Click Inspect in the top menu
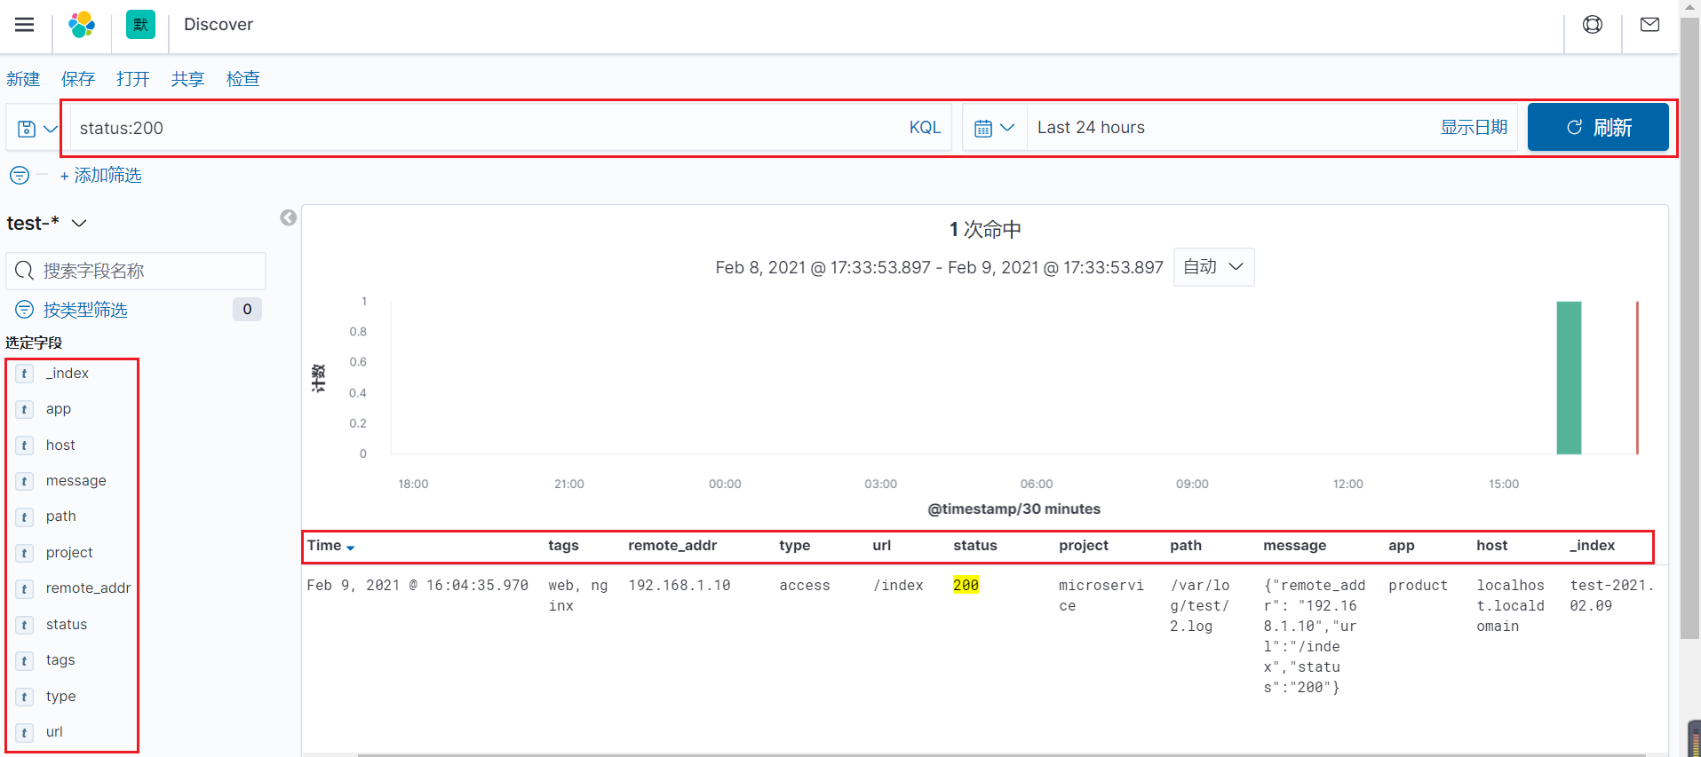 click(x=243, y=79)
